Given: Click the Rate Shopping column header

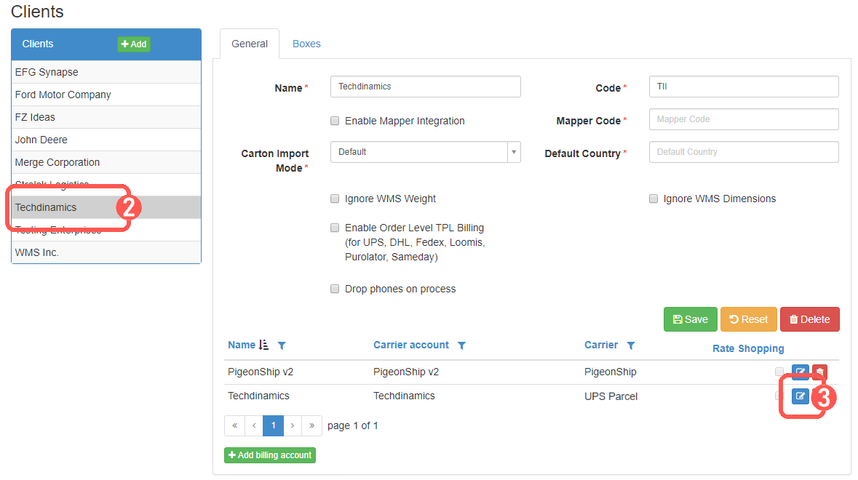Looking at the screenshot, I should 748,348.
